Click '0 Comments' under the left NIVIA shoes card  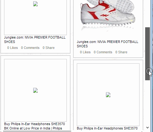click(x=30, y=48)
